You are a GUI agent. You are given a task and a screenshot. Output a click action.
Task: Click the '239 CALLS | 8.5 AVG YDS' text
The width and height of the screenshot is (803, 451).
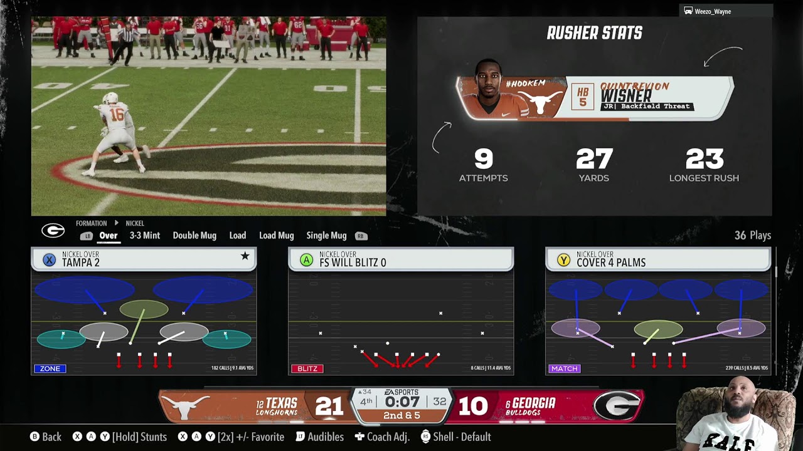click(747, 368)
